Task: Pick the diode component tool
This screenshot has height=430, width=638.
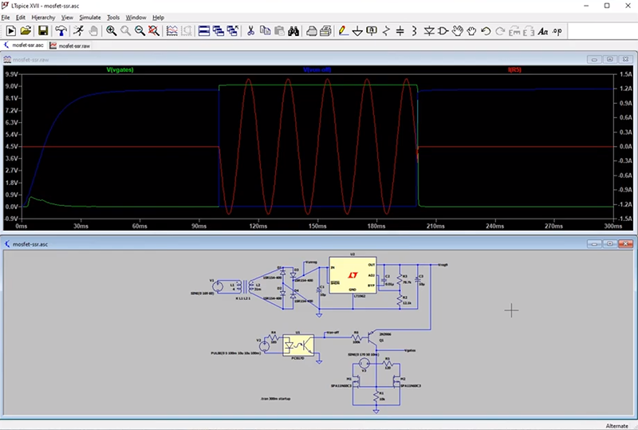Action: point(429,31)
